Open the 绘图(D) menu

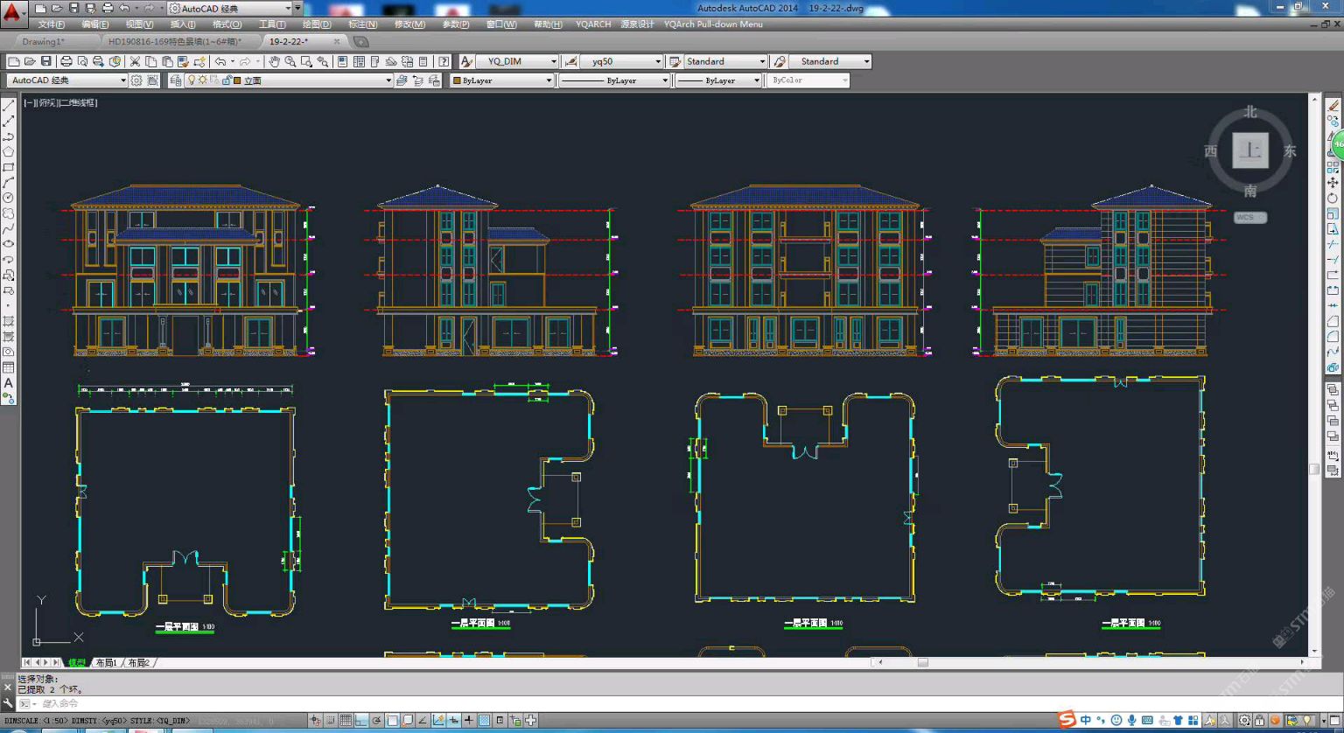coord(317,24)
